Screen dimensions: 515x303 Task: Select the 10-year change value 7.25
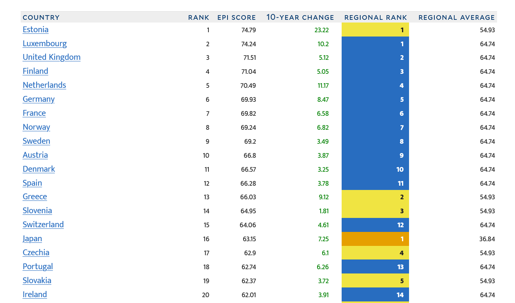point(323,239)
